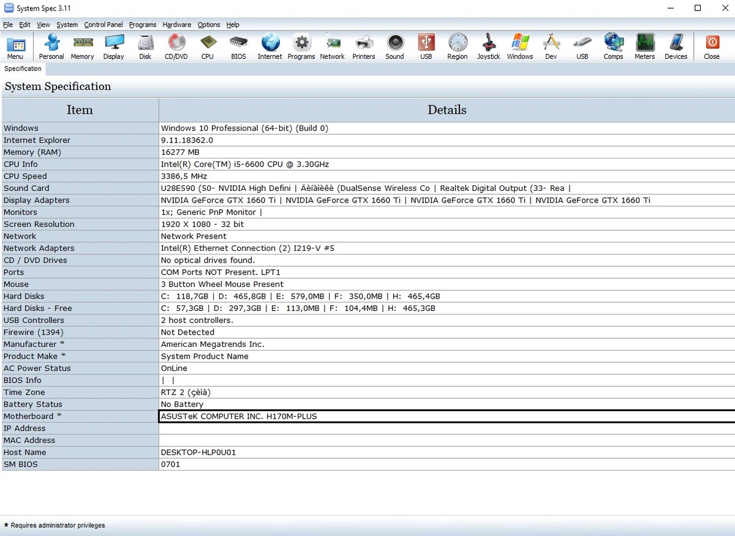Click the No optical drives found cell
The image size is (735, 536).
click(x=447, y=260)
